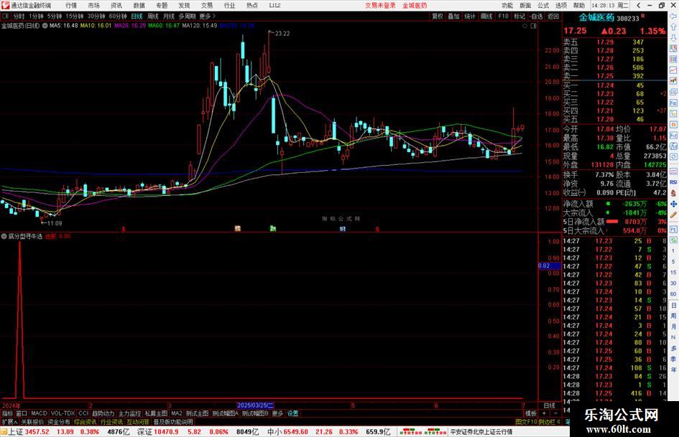Screen dimensions: 679x437
Task: Select the 15 minute sidebar option
Action: coord(673,273)
